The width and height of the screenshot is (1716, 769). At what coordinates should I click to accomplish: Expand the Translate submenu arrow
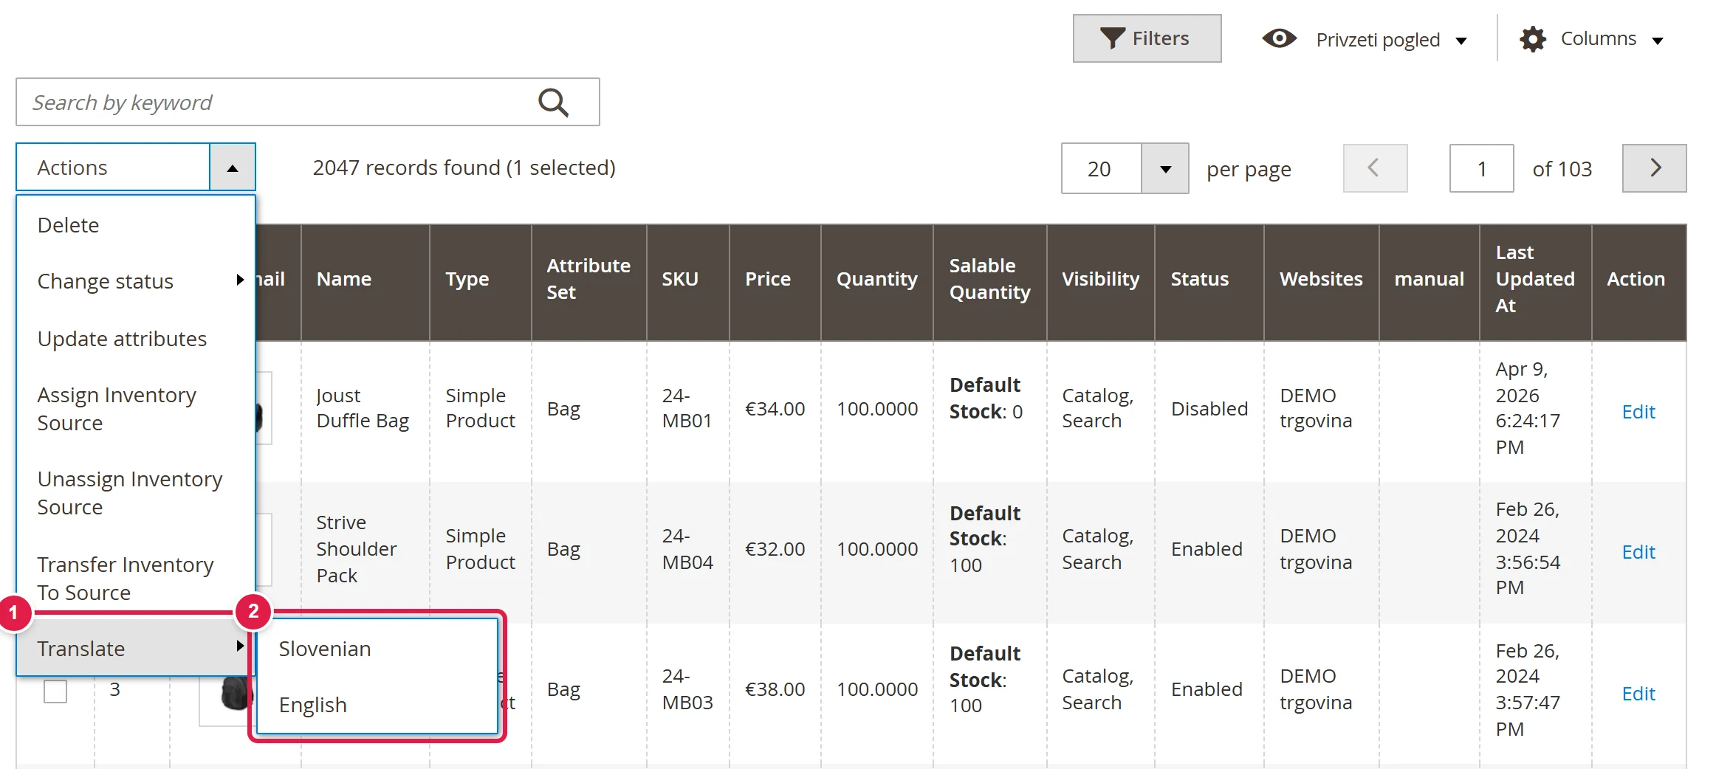click(240, 646)
